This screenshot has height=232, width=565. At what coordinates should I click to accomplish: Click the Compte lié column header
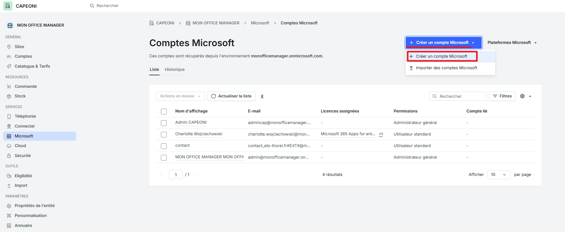[x=477, y=111]
